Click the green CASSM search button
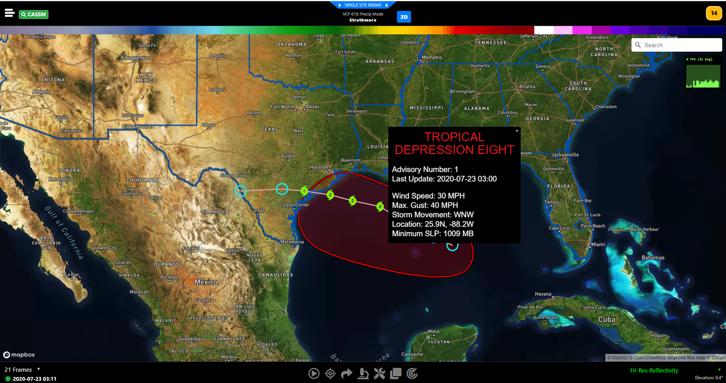 point(33,14)
